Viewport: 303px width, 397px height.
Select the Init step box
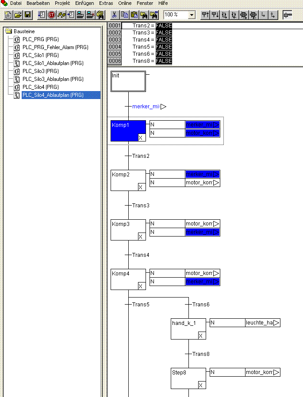[128, 81]
